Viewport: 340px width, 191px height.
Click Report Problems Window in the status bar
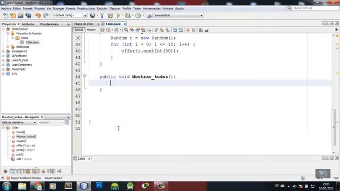click(25, 178)
